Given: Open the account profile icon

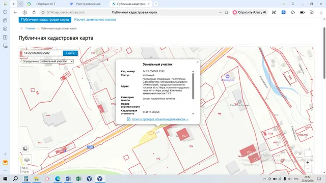Looking at the screenshot, I should (24, 12).
